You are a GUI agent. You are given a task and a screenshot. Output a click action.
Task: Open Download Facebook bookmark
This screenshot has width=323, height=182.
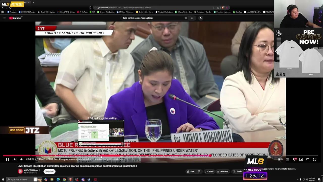click(222, 12)
